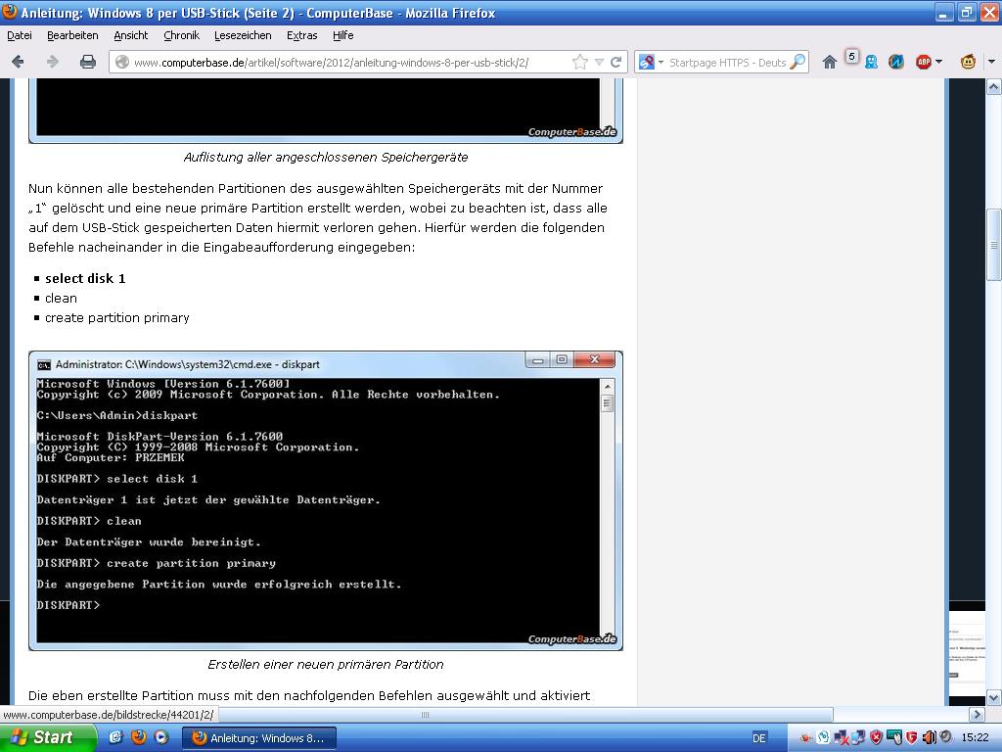Screen dimensions: 1002x752
Task: Click the vertical scrollbar down arrow
Action: click(x=994, y=697)
